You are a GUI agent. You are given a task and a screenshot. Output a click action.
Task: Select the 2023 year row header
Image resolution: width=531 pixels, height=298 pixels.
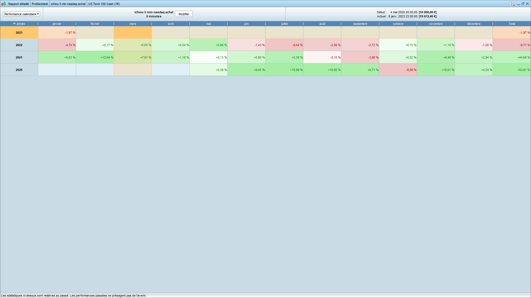click(x=19, y=33)
